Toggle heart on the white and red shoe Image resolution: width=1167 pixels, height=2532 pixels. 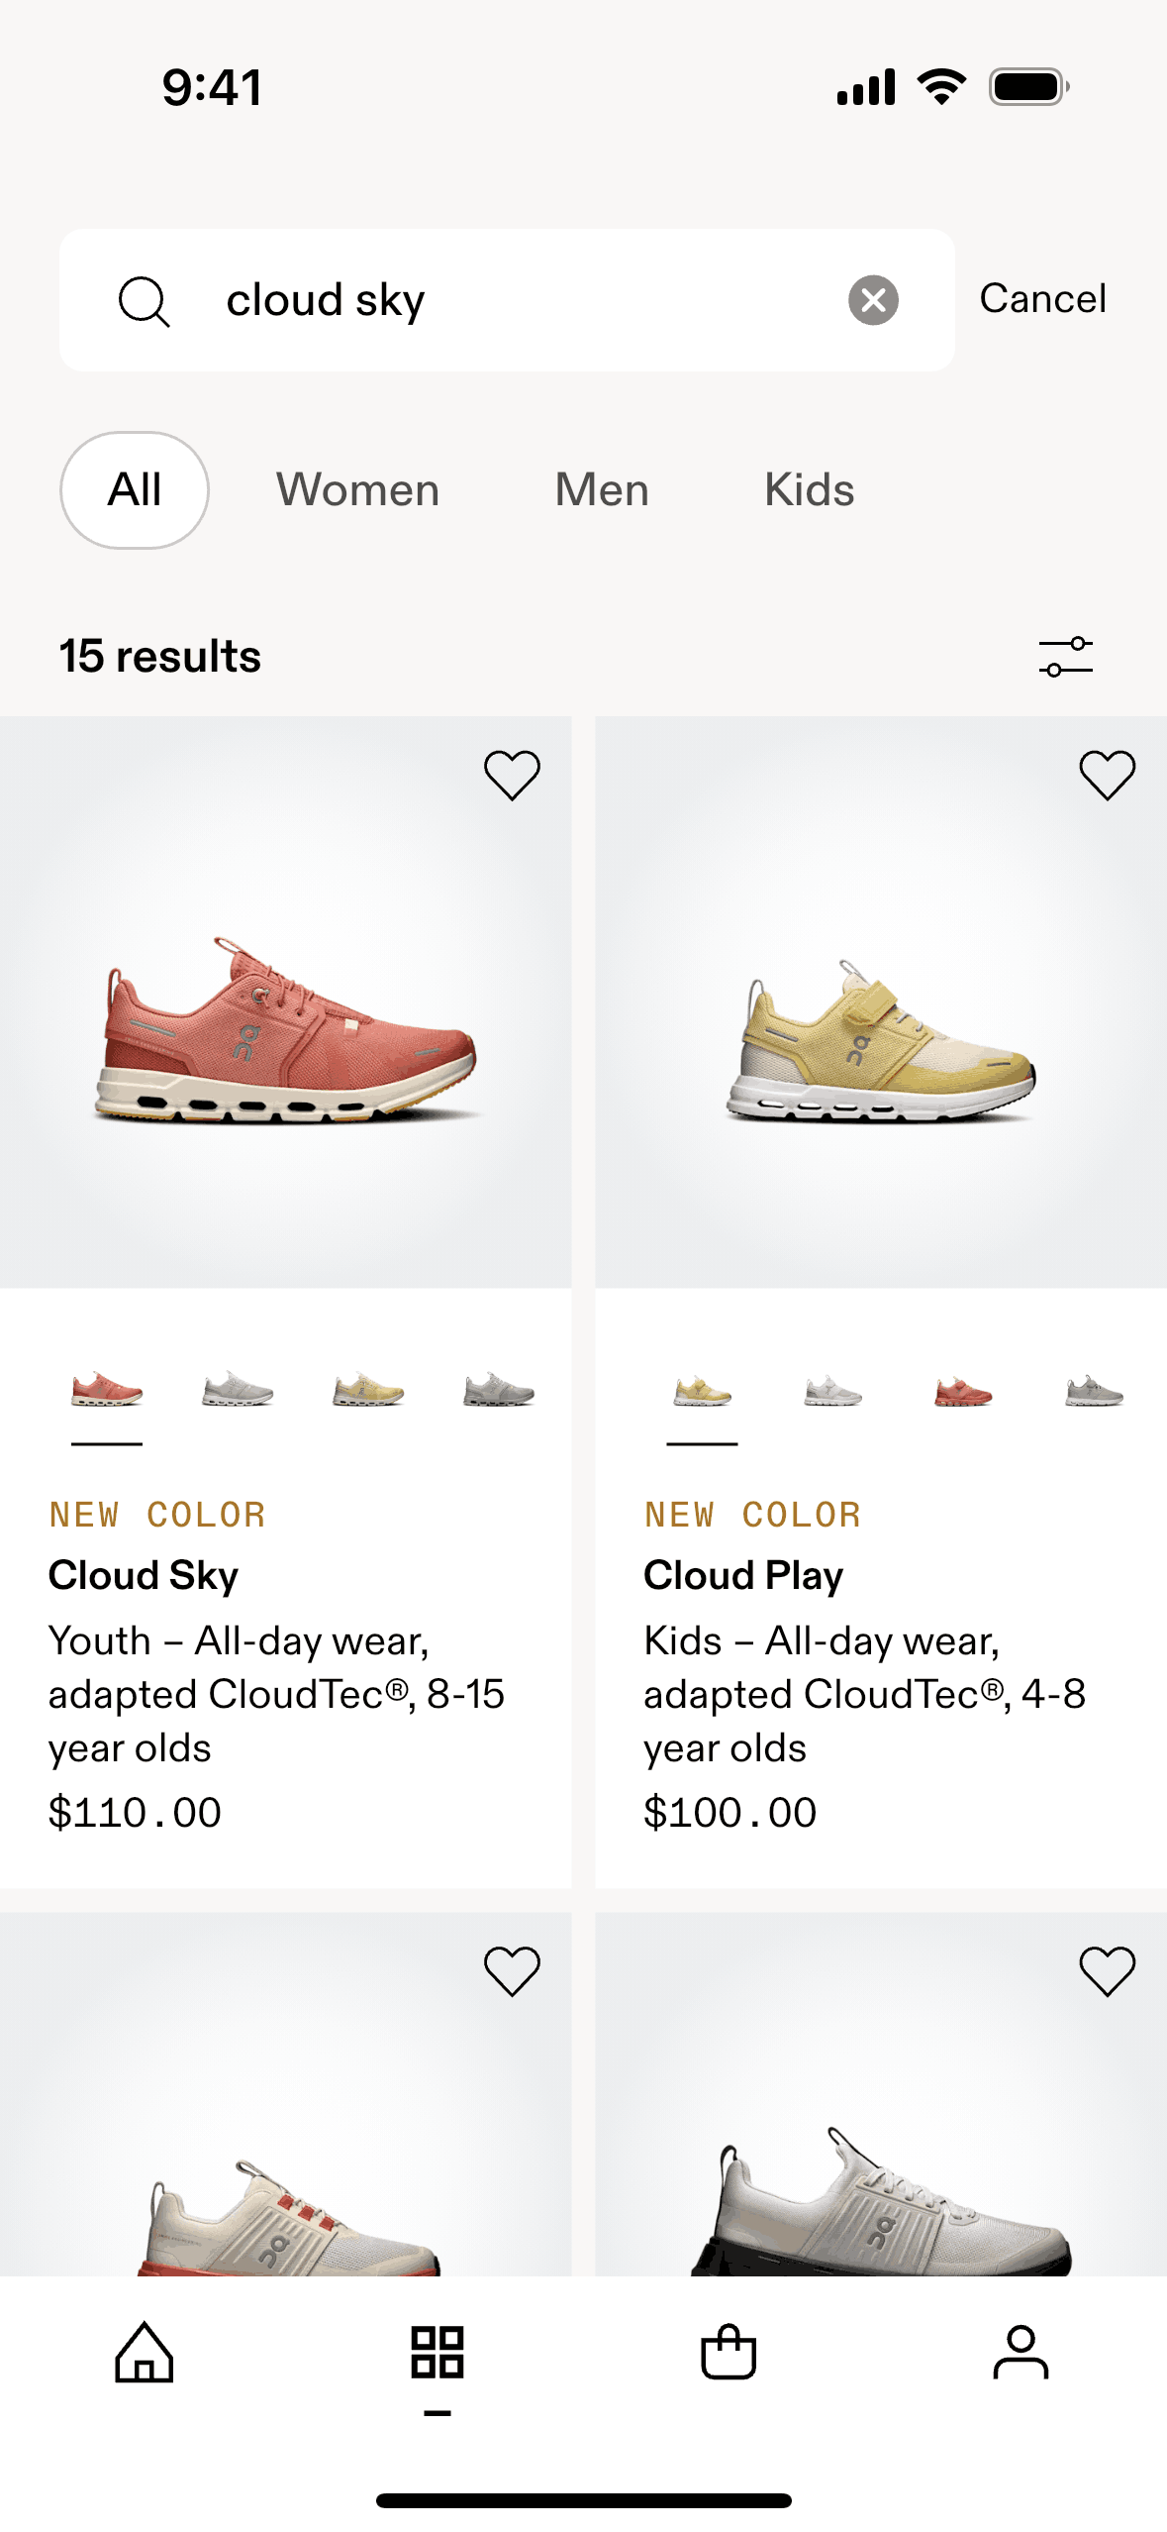pos(512,1971)
